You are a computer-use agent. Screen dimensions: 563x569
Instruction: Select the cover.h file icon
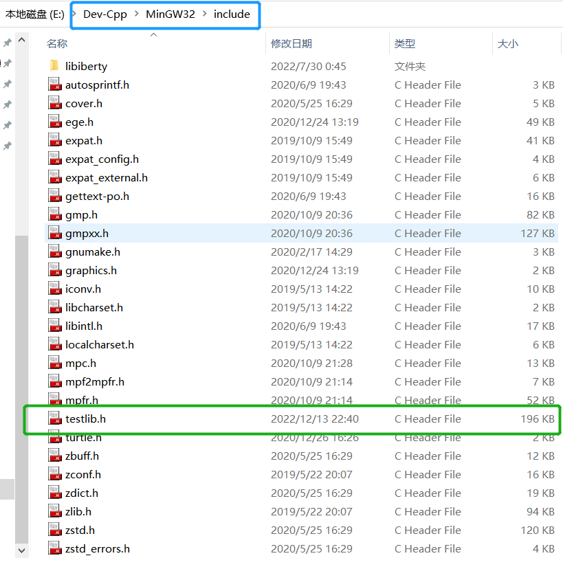(x=54, y=103)
